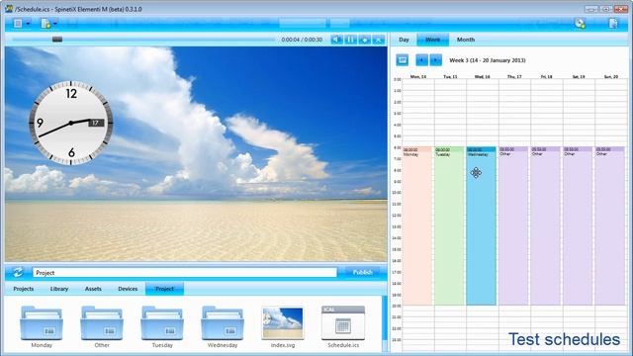
Task: Click the document icon at top right
Action: (613, 24)
